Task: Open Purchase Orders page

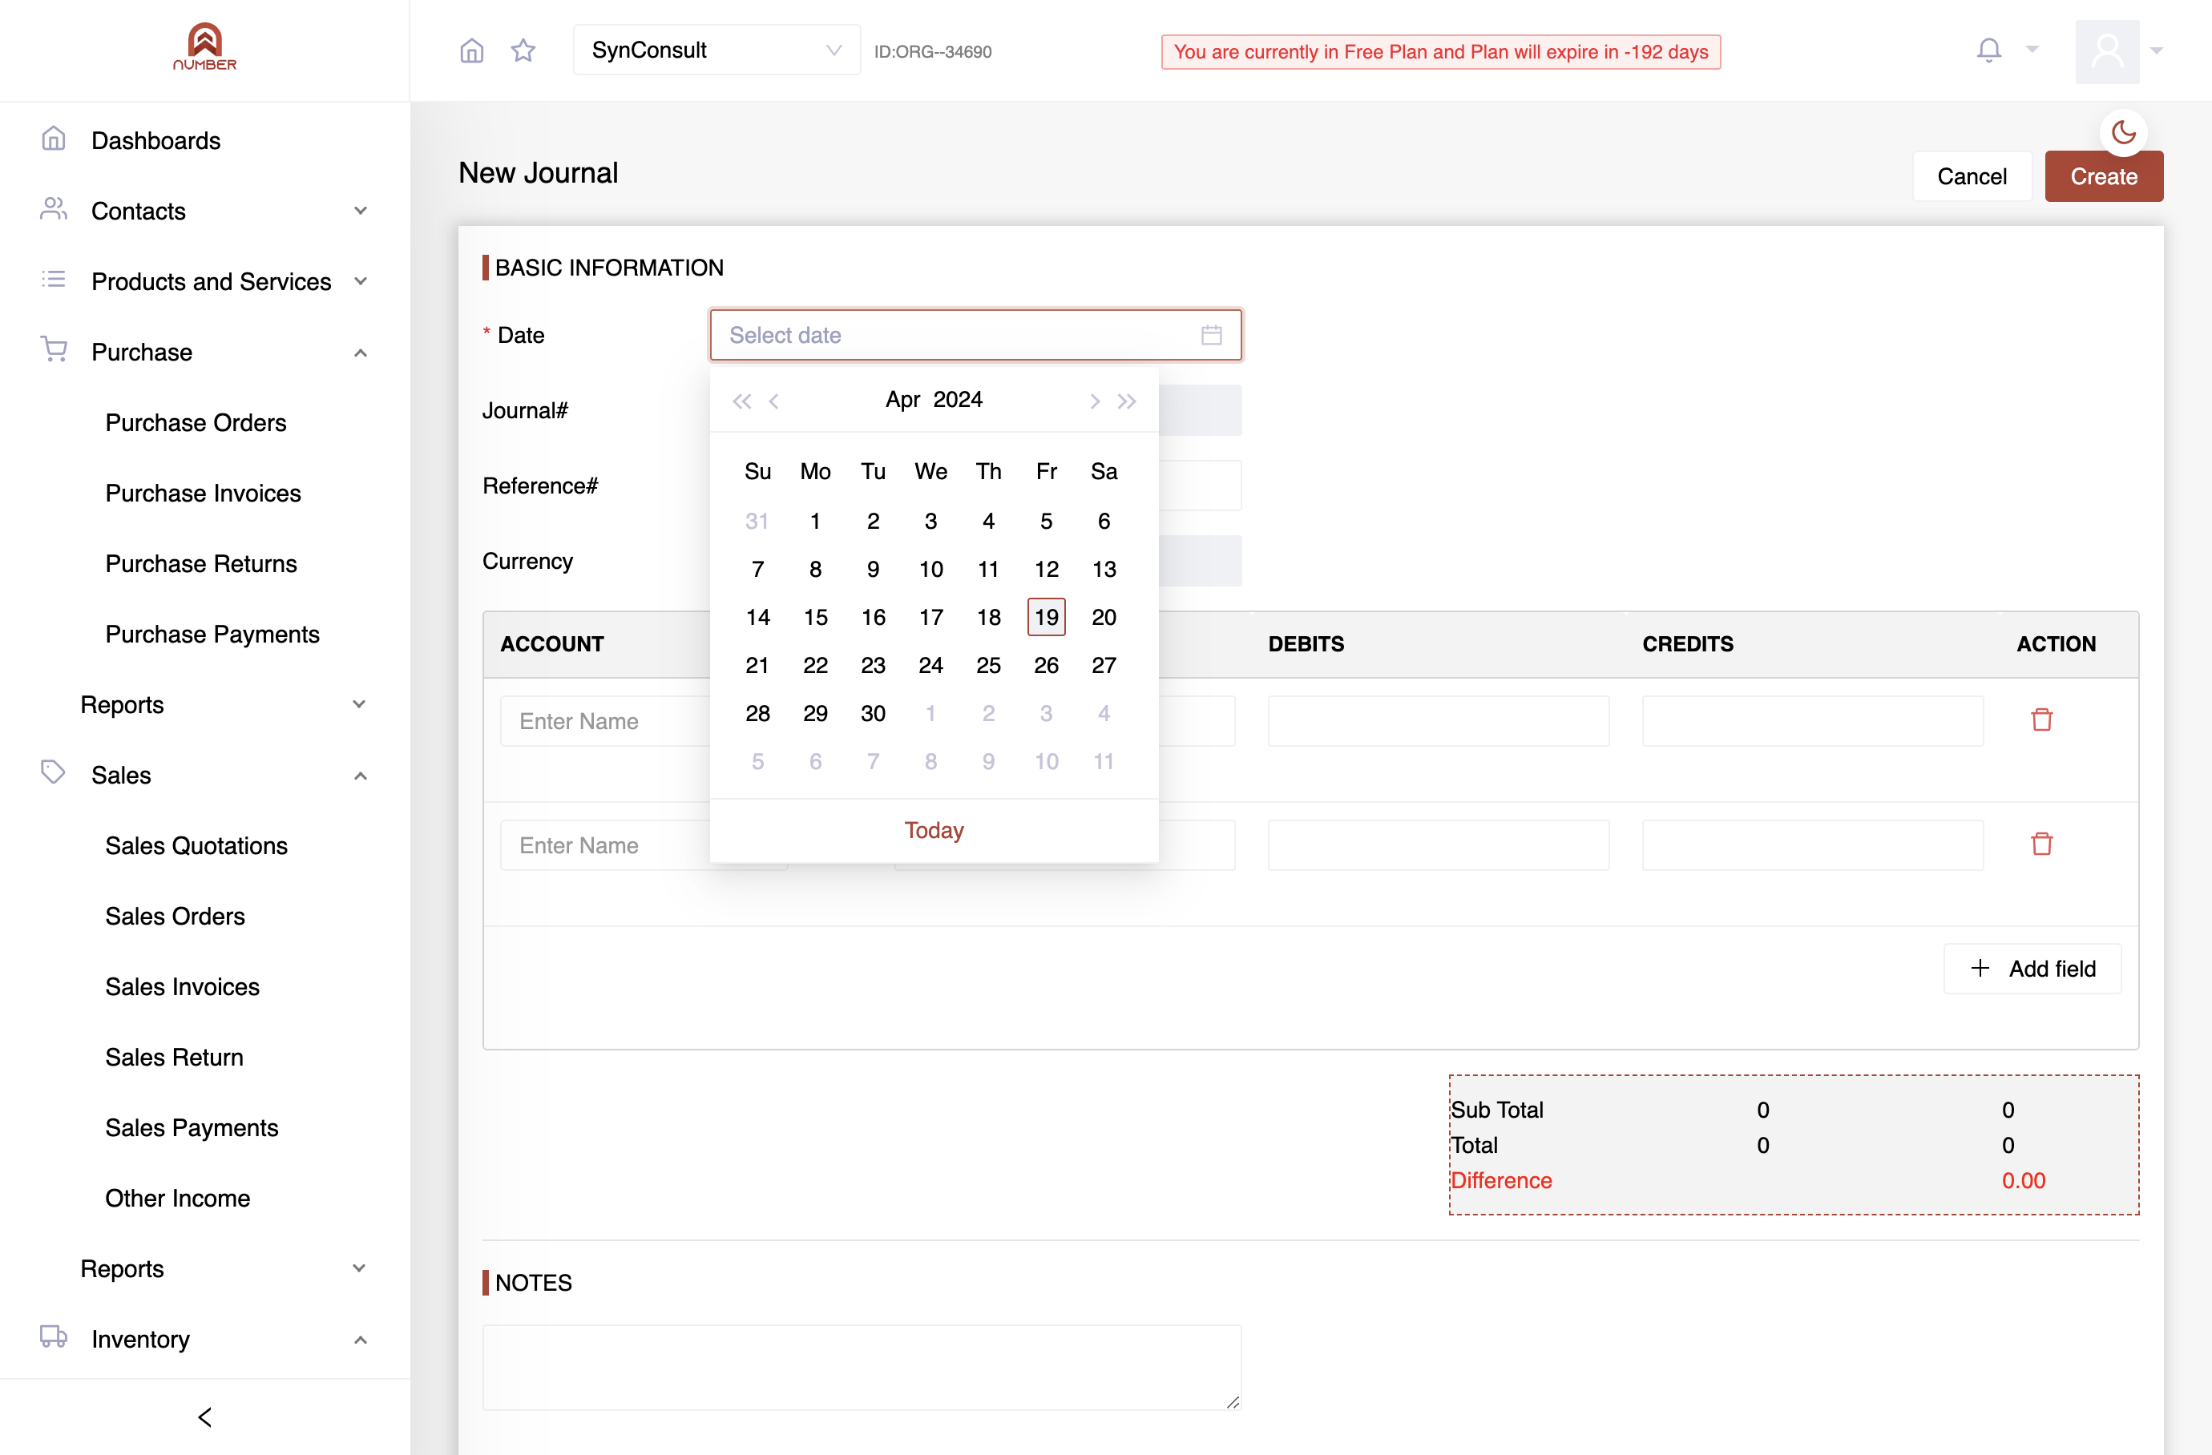Action: coord(196,423)
